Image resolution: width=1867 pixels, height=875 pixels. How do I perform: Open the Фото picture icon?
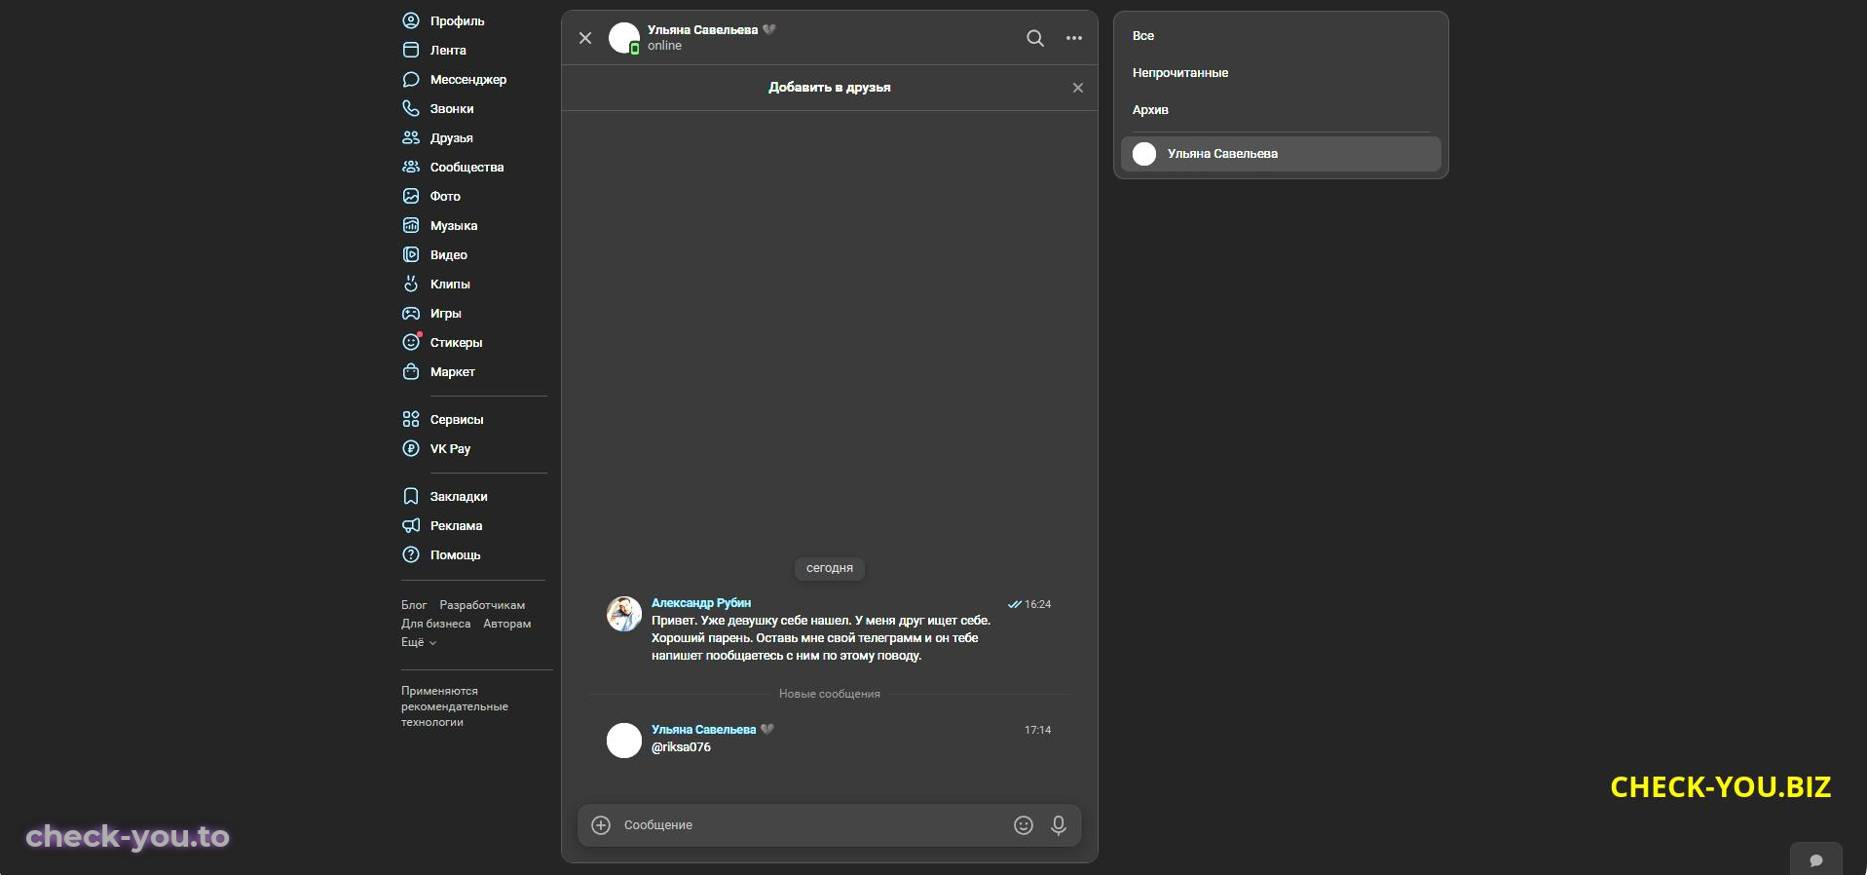(411, 196)
